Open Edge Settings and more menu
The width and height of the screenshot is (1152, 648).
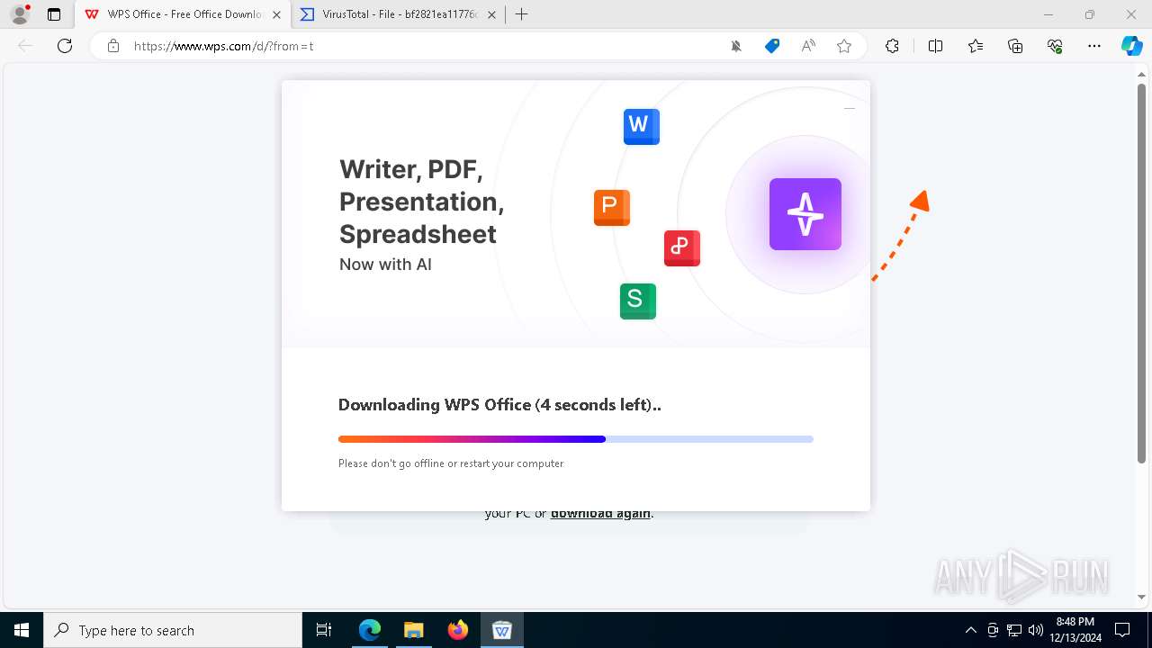[x=1094, y=46]
